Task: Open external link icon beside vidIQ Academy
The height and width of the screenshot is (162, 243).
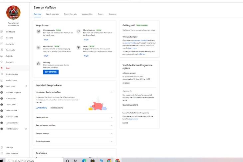Action: pos(26,129)
